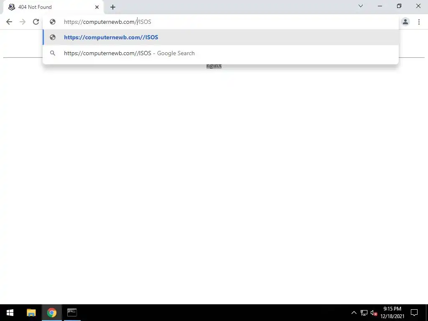428x321 pixels.
Task: Show hidden system tray icons
Action: pyautogui.click(x=354, y=313)
